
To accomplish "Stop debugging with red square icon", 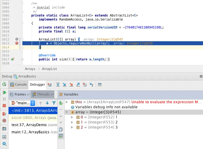I will [x=4, y=106].
